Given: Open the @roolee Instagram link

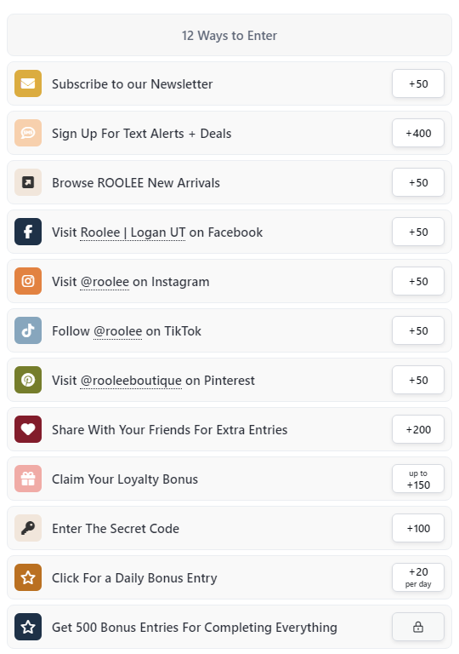Looking at the screenshot, I should tap(105, 282).
